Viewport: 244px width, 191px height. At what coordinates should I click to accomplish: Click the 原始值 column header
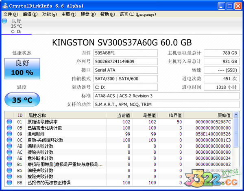tap(208, 115)
